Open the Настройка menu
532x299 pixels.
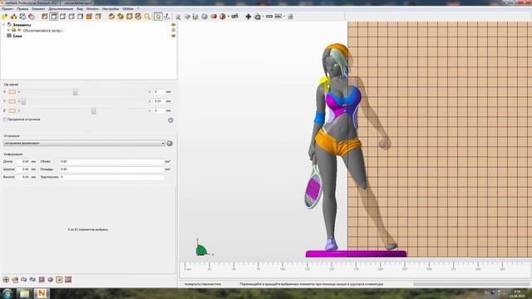point(111,9)
